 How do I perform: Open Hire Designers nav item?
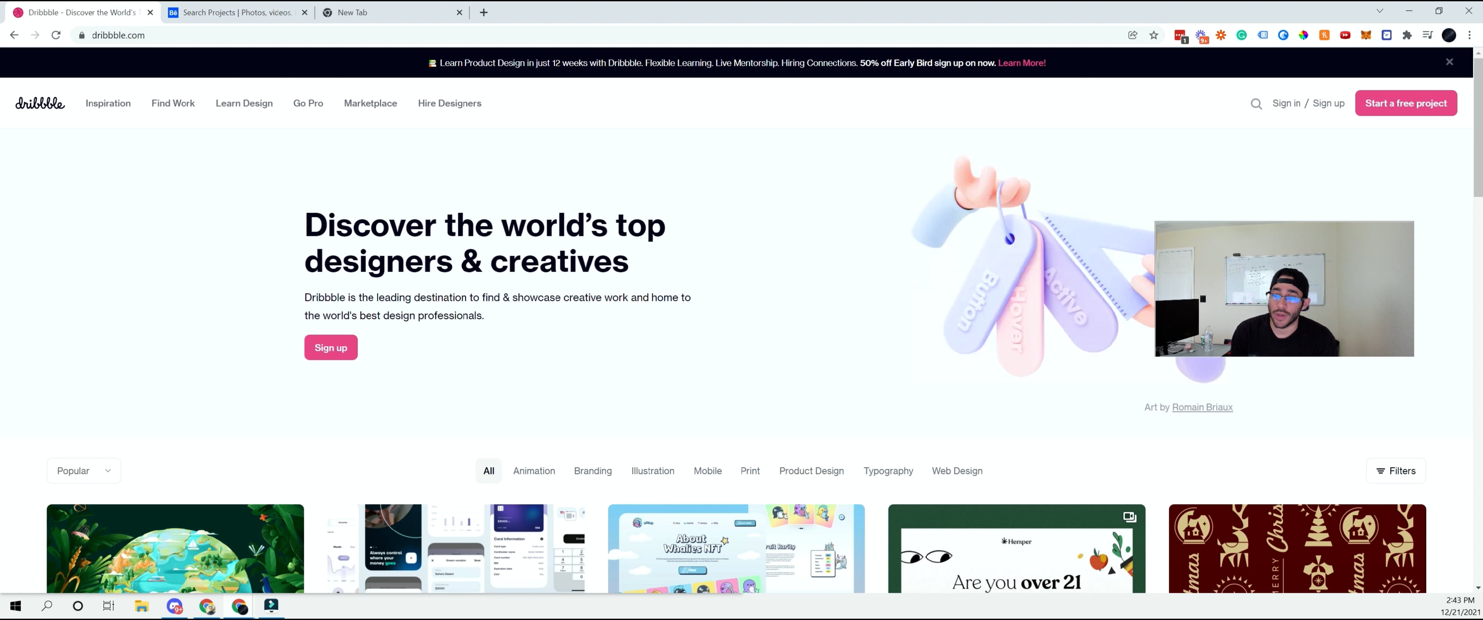point(449,103)
